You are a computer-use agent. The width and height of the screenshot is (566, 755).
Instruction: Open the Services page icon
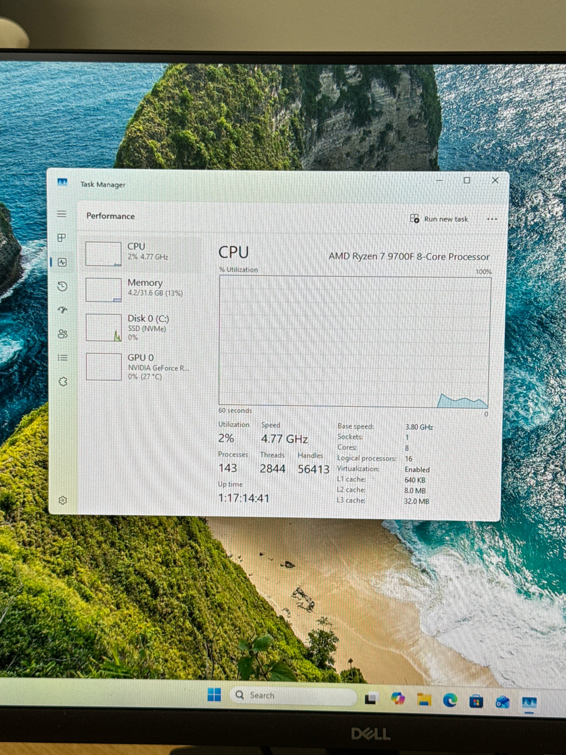pyautogui.click(x=63, y=382)
